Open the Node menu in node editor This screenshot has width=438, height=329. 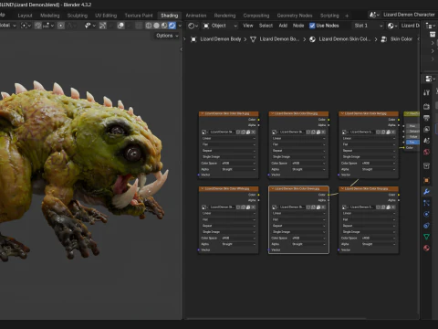point(298,26)
